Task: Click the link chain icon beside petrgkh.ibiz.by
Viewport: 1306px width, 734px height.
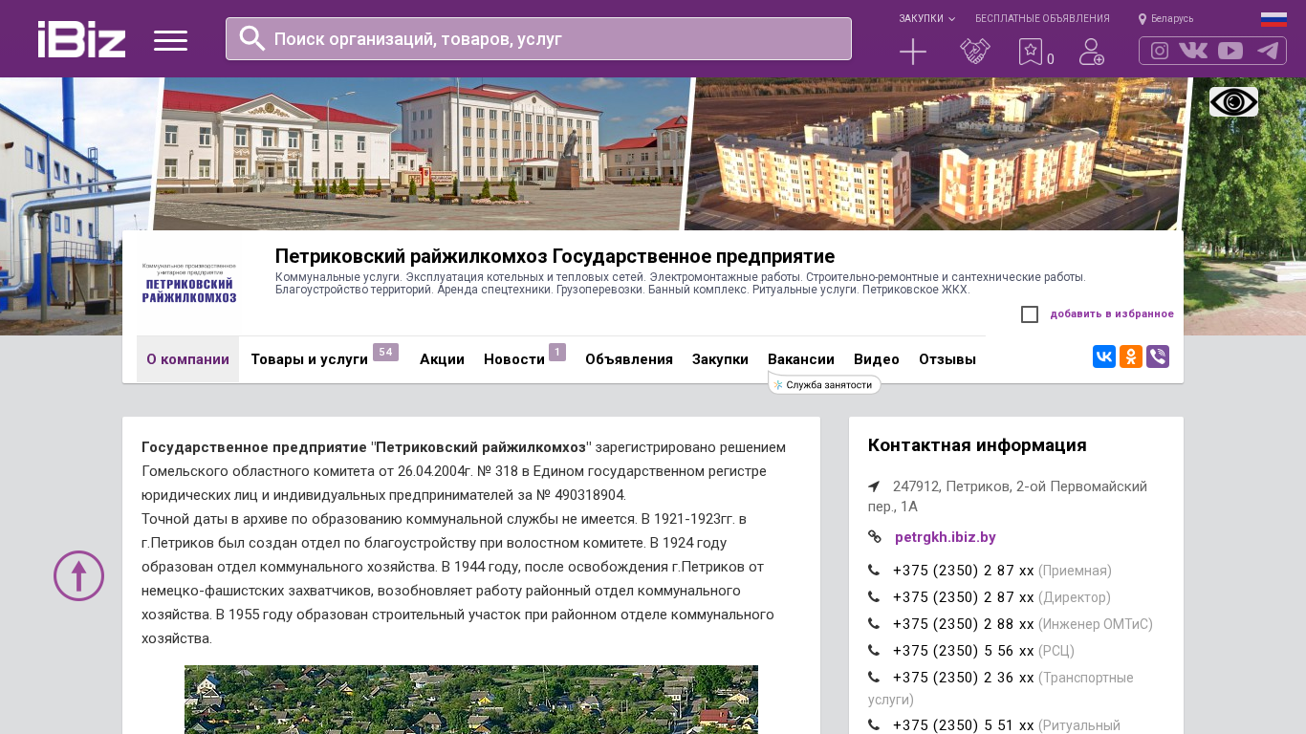Action: click(875, 537)
